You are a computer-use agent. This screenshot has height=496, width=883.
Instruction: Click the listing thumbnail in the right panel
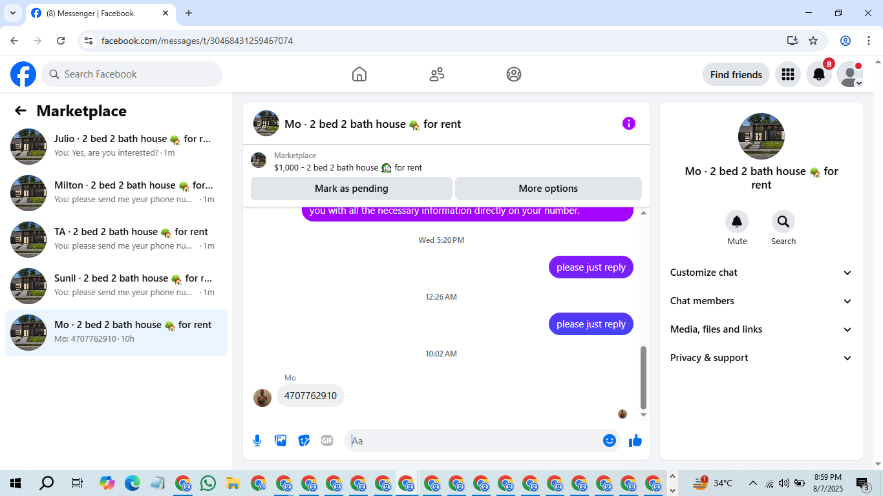pyautogui.click(x=761, y=136)
